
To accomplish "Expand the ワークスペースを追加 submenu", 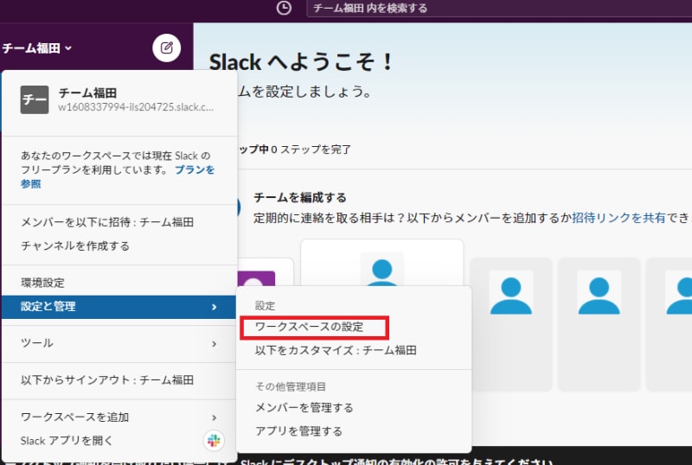I will point(119,417).
